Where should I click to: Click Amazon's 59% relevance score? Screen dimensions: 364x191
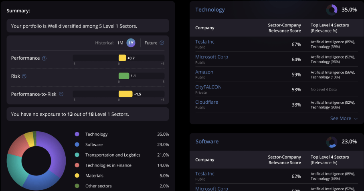(x=296, y=74)
